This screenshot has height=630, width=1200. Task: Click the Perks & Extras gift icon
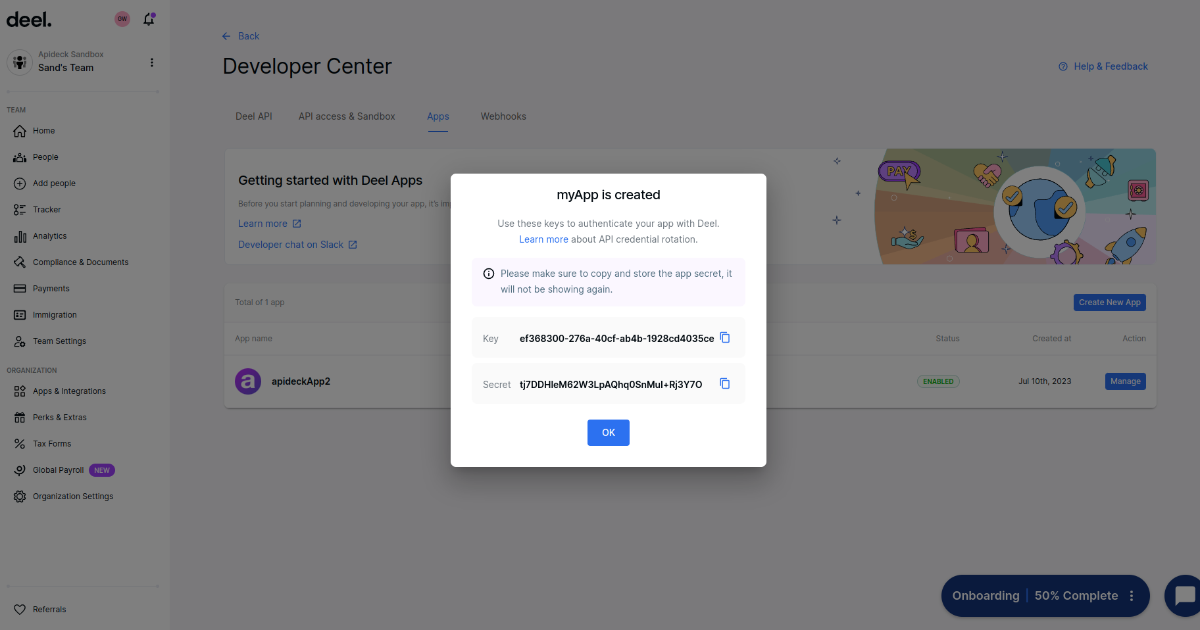[x=20, y=418]
